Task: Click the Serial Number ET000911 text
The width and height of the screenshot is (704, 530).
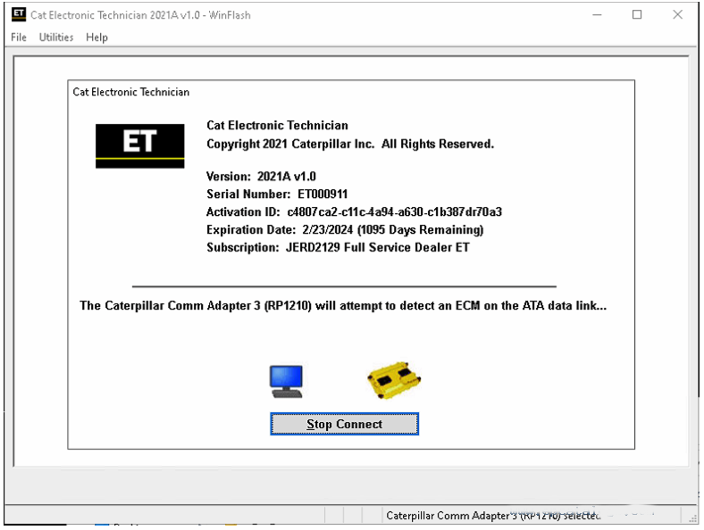Action: (277, 195)
